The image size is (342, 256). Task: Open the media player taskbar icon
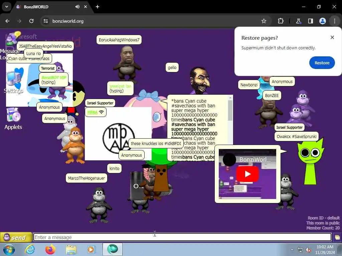(x=91, y=249)
